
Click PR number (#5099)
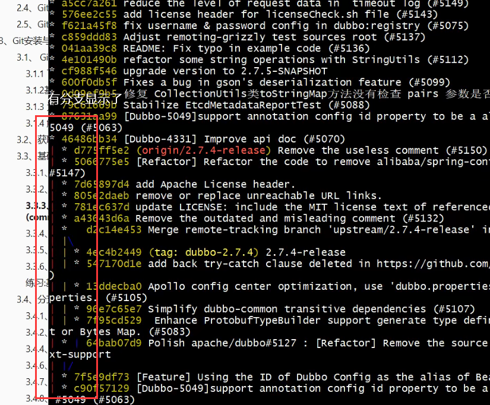tap(429, 83)
